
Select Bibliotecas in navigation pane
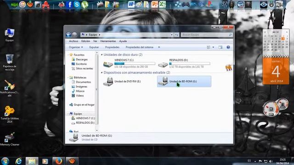(x=80, y=77)
